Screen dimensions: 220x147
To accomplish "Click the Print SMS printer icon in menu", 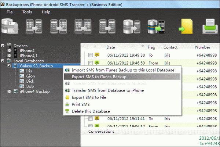I will click(x=67, y=104).
